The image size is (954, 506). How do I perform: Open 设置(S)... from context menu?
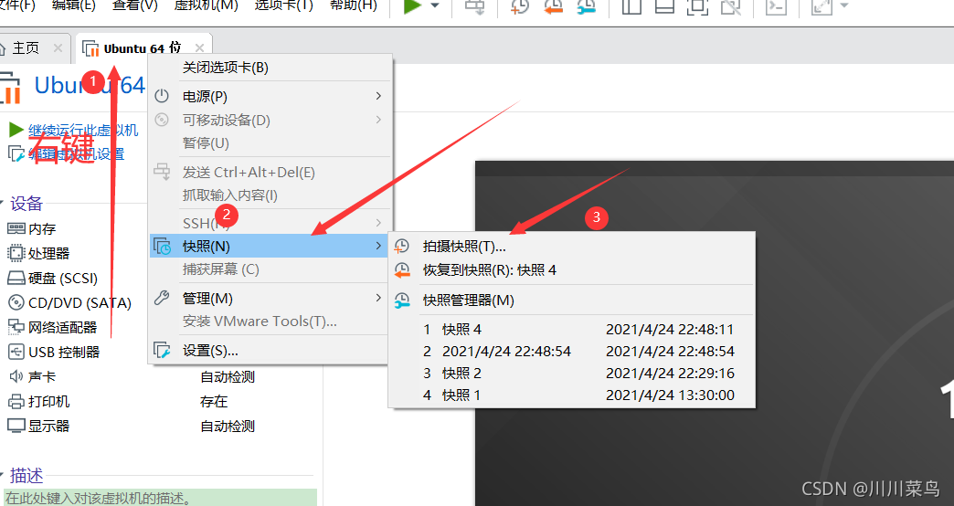(x=269, y=351)
